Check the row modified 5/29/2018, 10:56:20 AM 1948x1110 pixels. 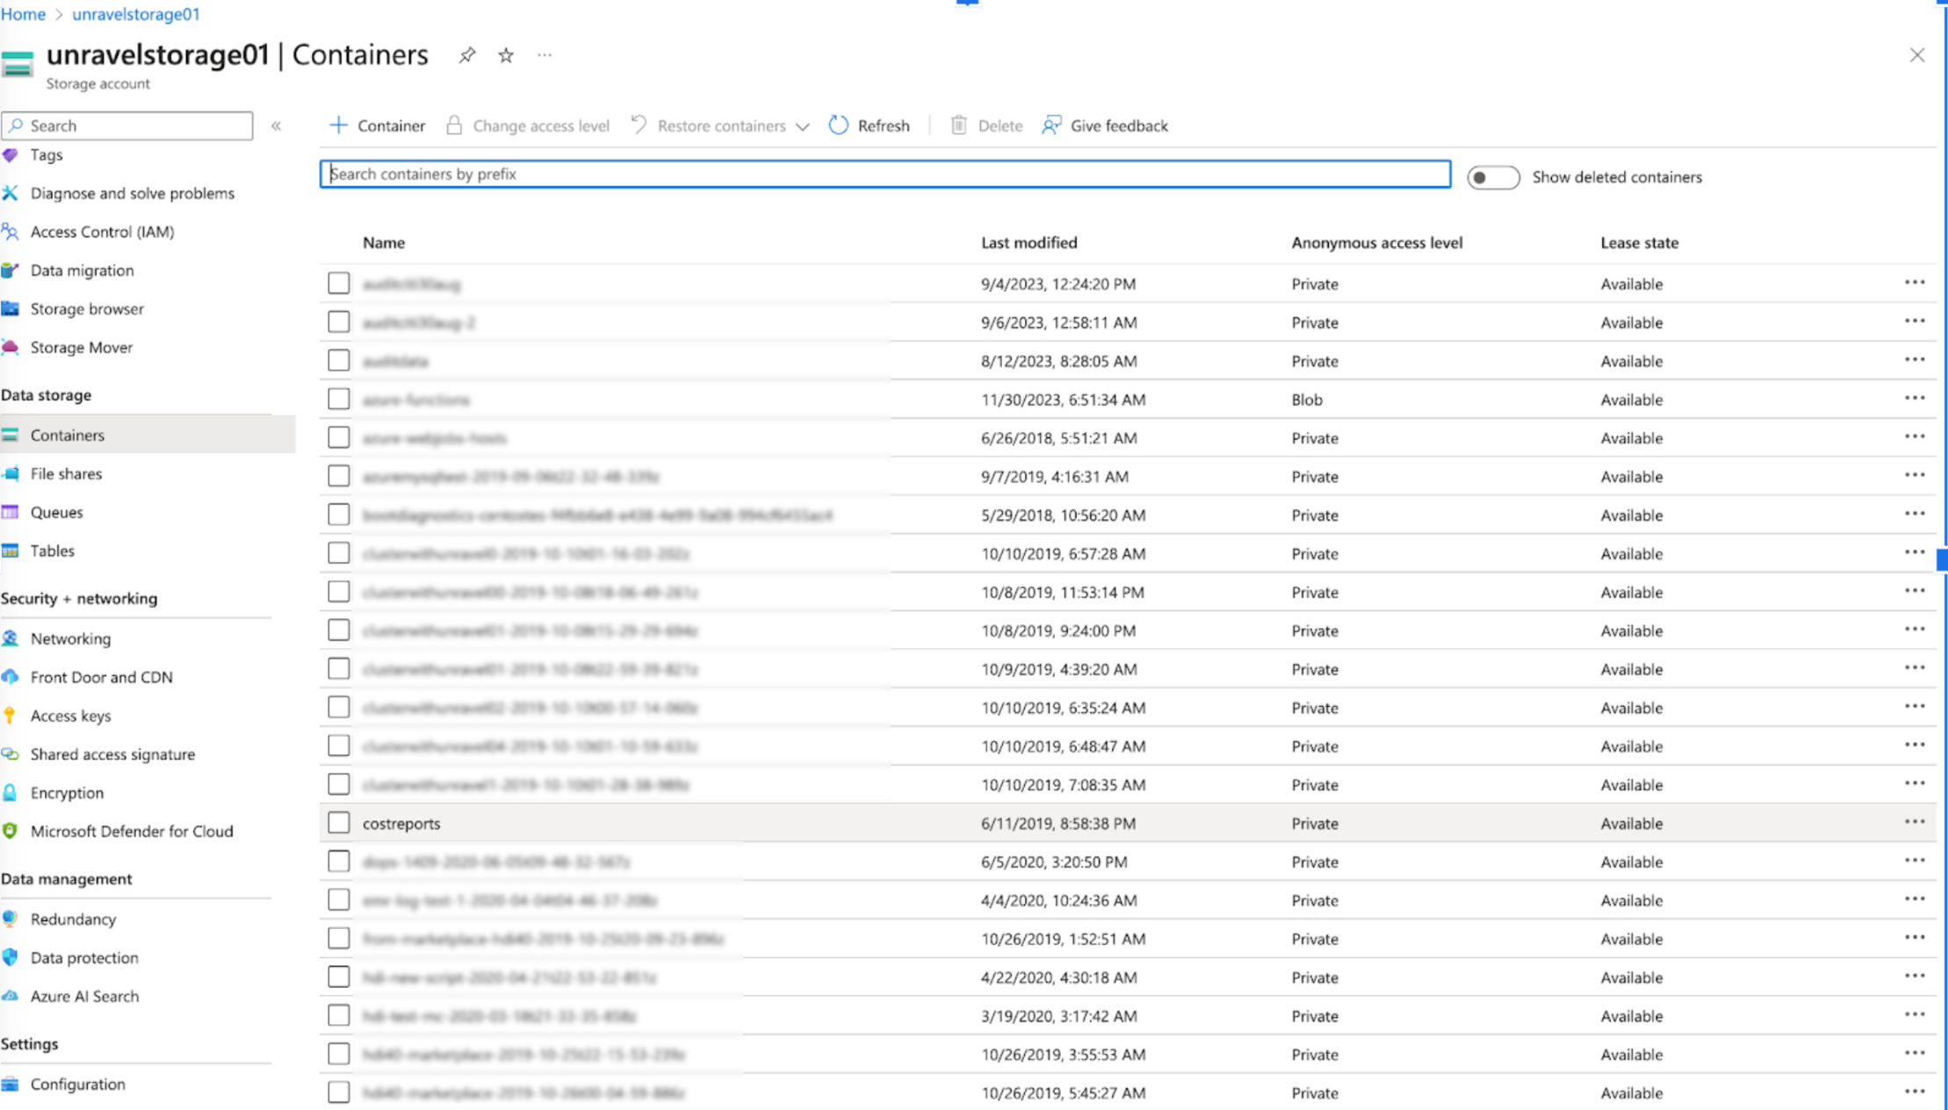tap(339, 515)
